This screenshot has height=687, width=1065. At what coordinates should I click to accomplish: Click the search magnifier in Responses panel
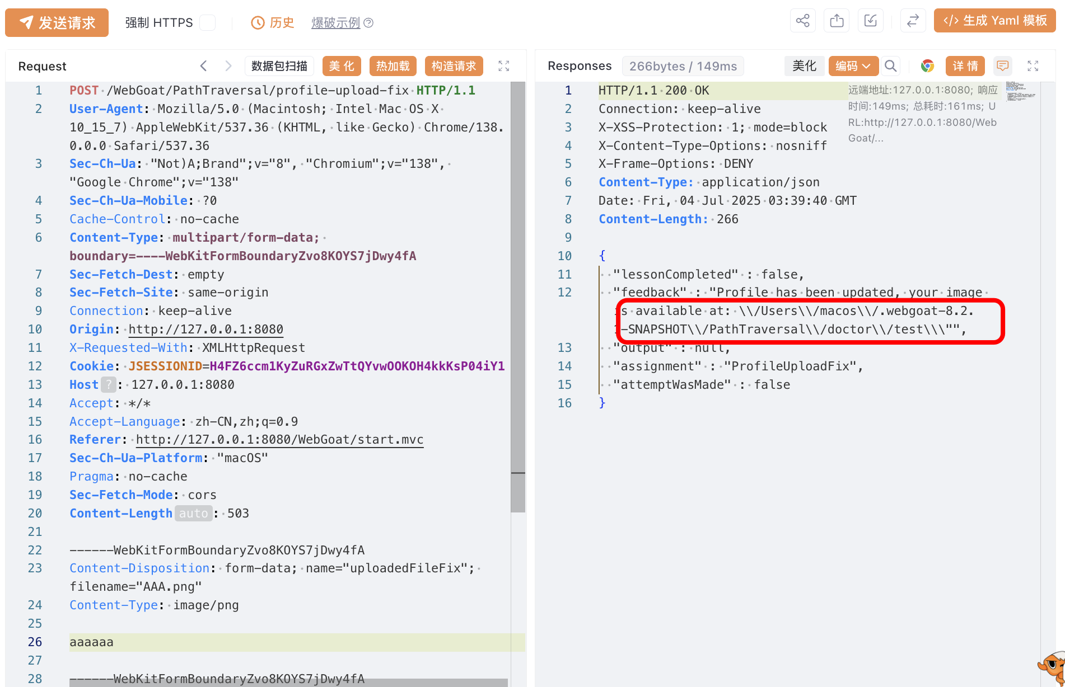coord(890,66)
